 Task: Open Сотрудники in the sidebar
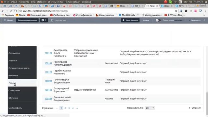(x=22, y=53)
